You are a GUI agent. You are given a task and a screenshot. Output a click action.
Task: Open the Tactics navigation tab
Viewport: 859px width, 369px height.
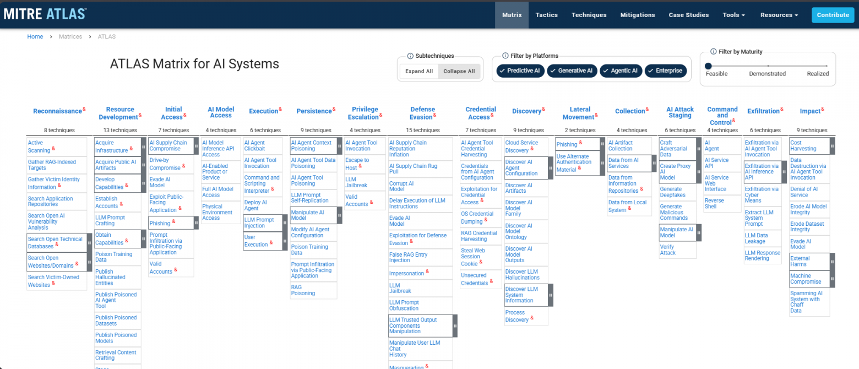tap(547, 15)
